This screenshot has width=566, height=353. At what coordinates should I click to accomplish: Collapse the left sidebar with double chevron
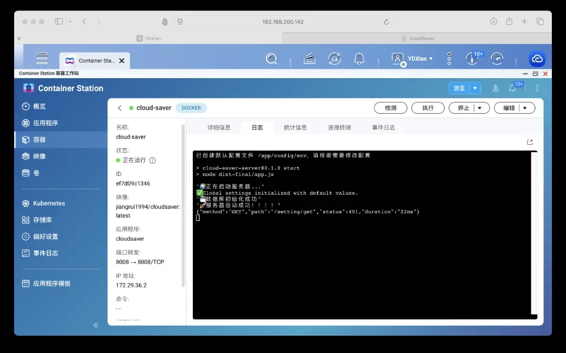pos(95,325)
